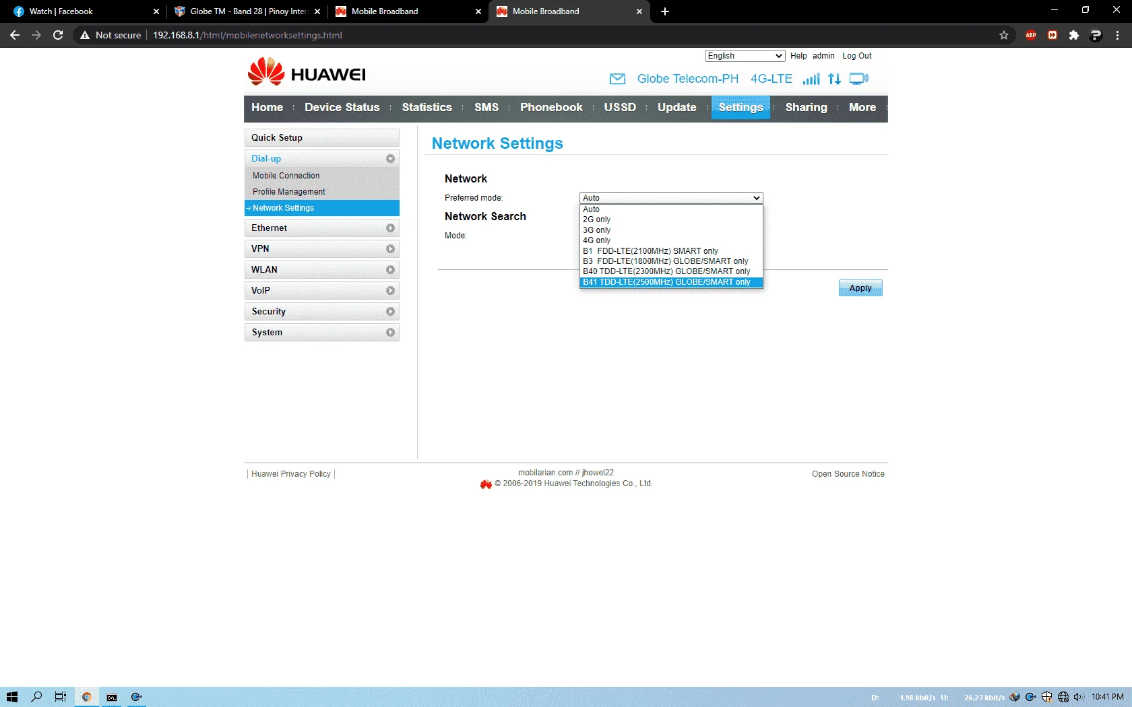
Task: Open the red extension icon next to ABP
Action: [x=1052, y=35]
